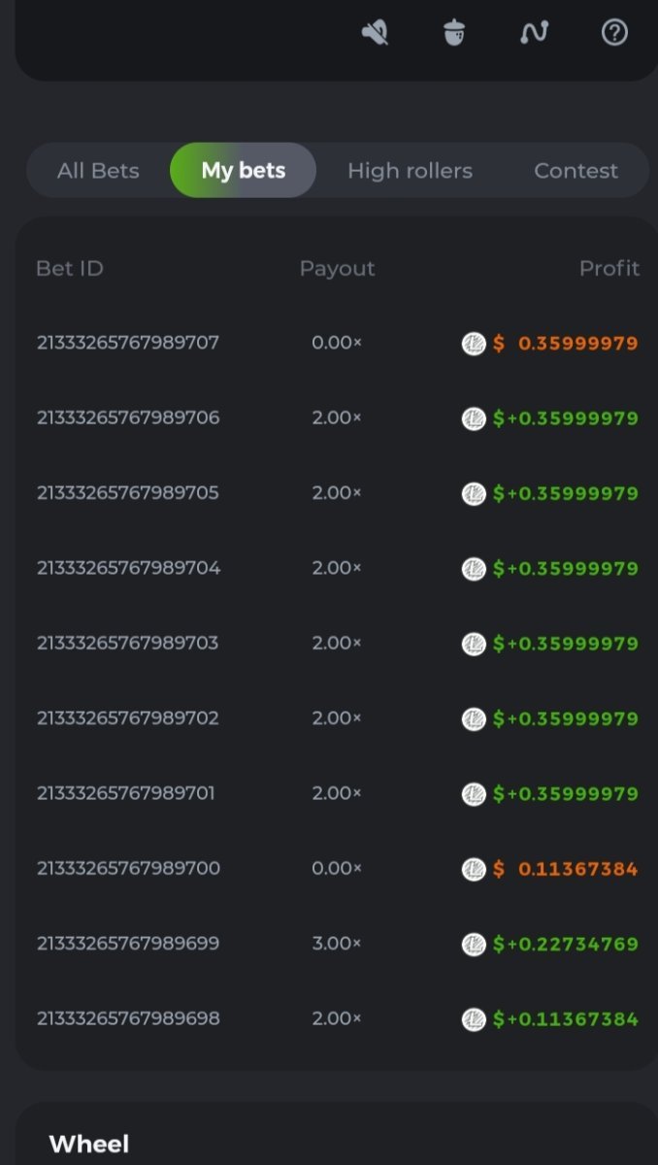Screen dimensions: 658x1165
Task: Open the High rollers tab
Action: click(410, 171)
